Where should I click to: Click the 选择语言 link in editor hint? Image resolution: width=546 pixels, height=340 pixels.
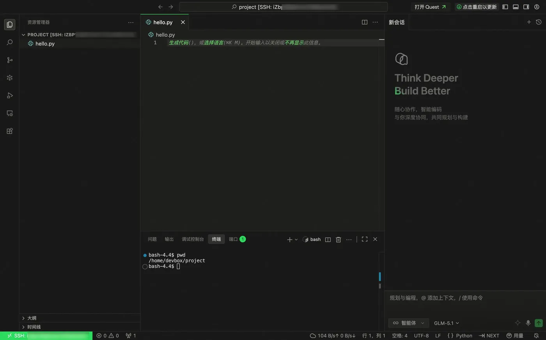pos(214,43)
